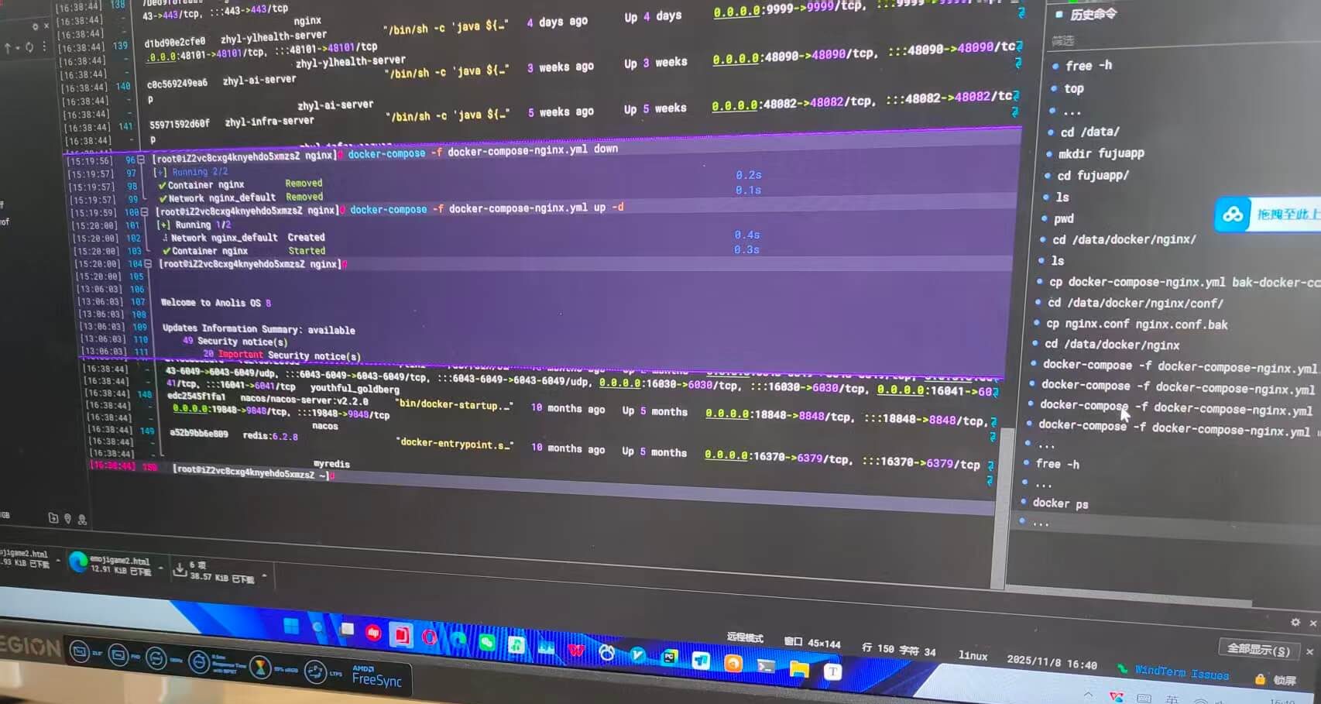This screenshot has width=1321, height=704.
Task: Click the Windows Start button
Action: (292, 626)
